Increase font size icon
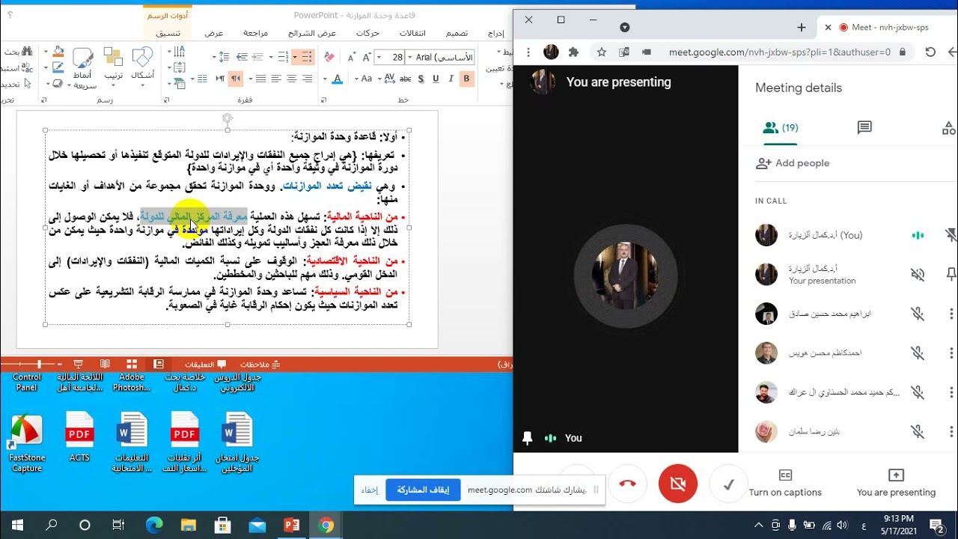958x539 pixels. point(366,57)
